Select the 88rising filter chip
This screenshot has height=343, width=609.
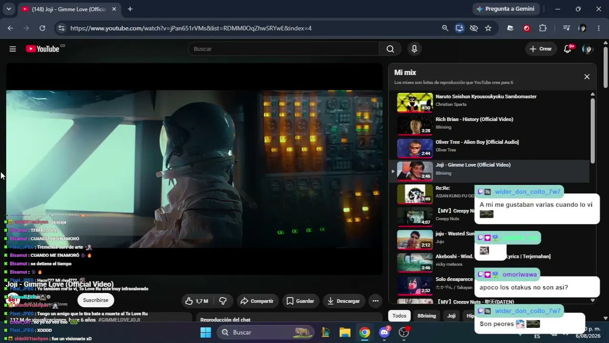(x=426, y=315)
